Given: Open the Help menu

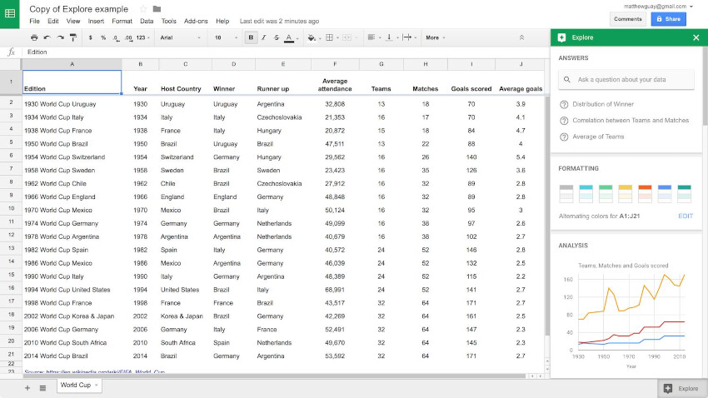Looking at the screenshot, I should pyautogui.click(x=222, y=21).
